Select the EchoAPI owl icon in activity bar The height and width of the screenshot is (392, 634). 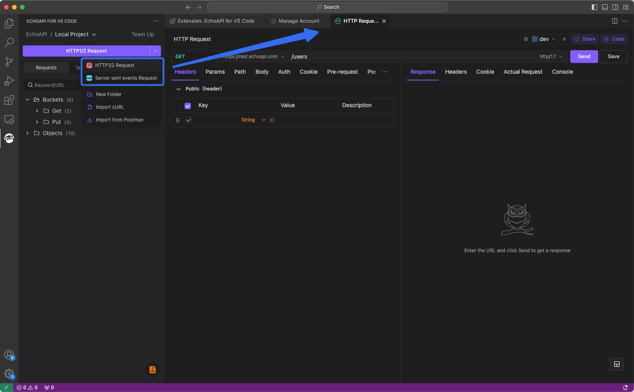point(9,138)
